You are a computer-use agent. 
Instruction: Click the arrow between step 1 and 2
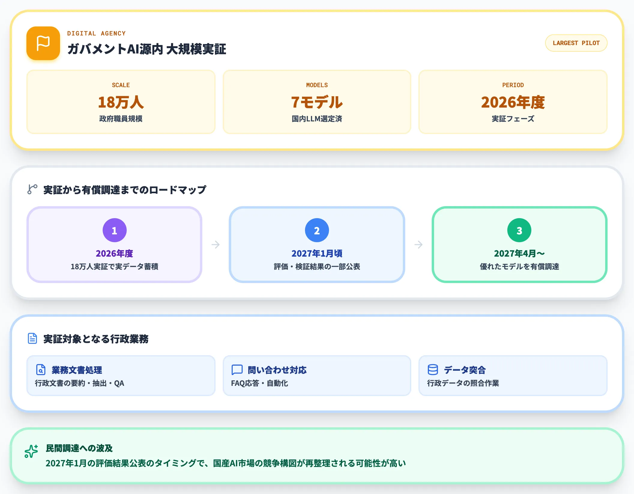216,245
